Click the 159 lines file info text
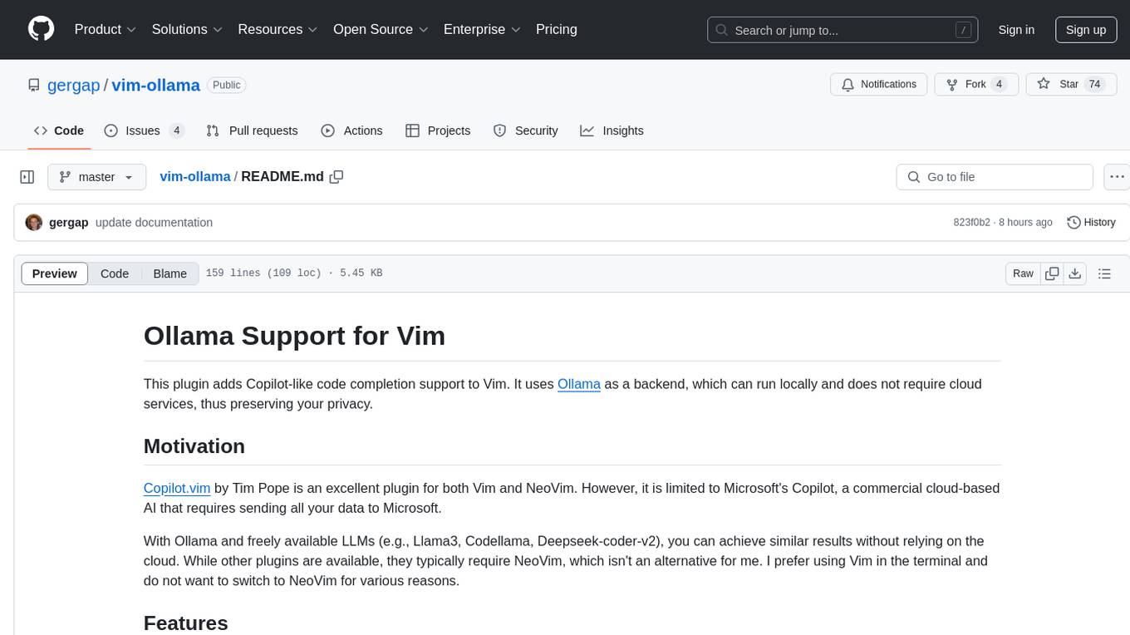The image size is (1130, 635). [294, 273]
